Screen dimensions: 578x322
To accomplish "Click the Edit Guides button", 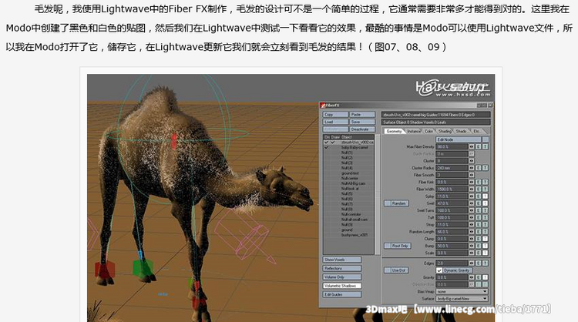I will [342, 295].
